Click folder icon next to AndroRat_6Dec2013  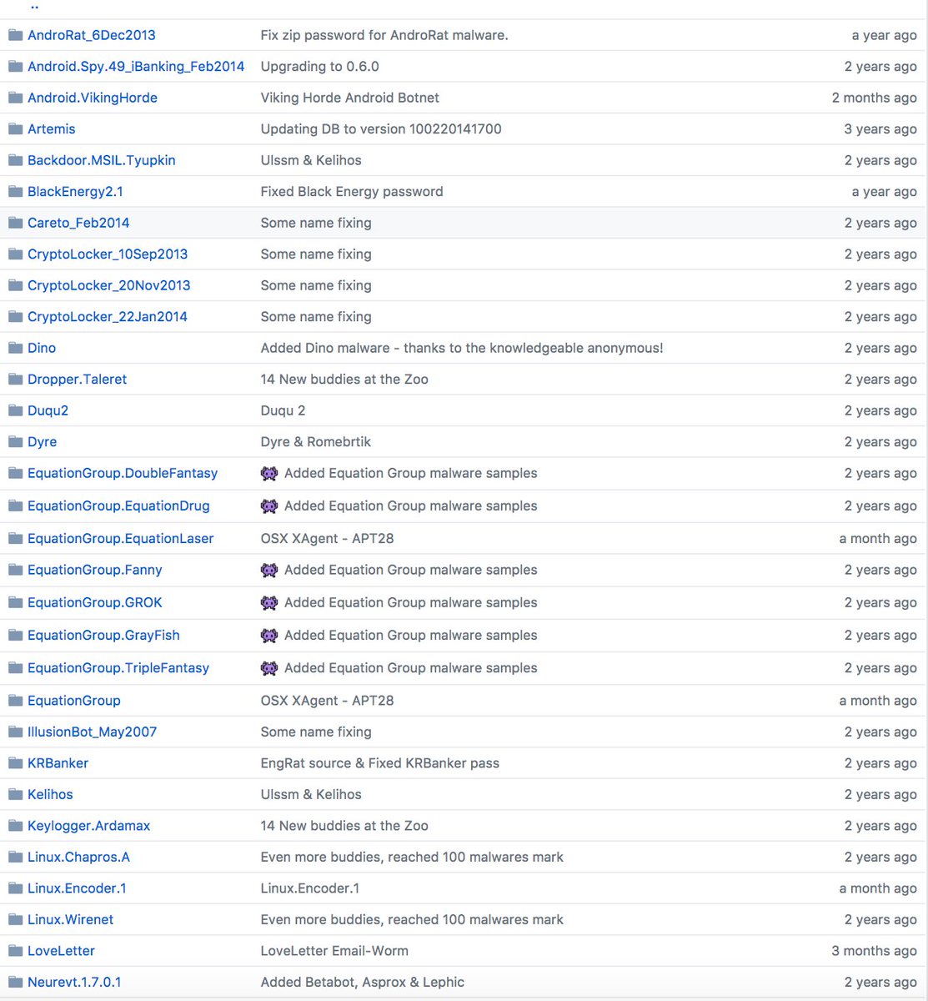coord(15,35)
